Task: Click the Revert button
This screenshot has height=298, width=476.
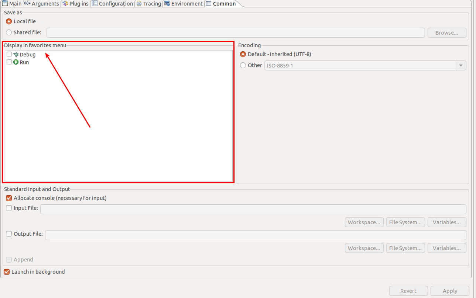Action: tap(408, 291)
